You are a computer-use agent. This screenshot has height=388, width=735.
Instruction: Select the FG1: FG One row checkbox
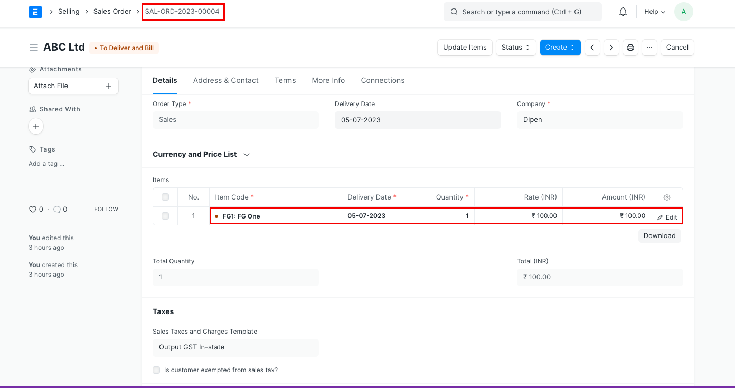165,215
